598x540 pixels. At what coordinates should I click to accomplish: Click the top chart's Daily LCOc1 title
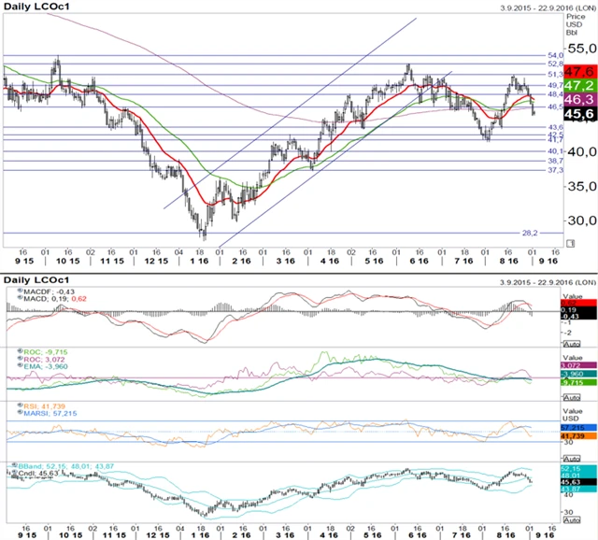click(x=37, y=7)
